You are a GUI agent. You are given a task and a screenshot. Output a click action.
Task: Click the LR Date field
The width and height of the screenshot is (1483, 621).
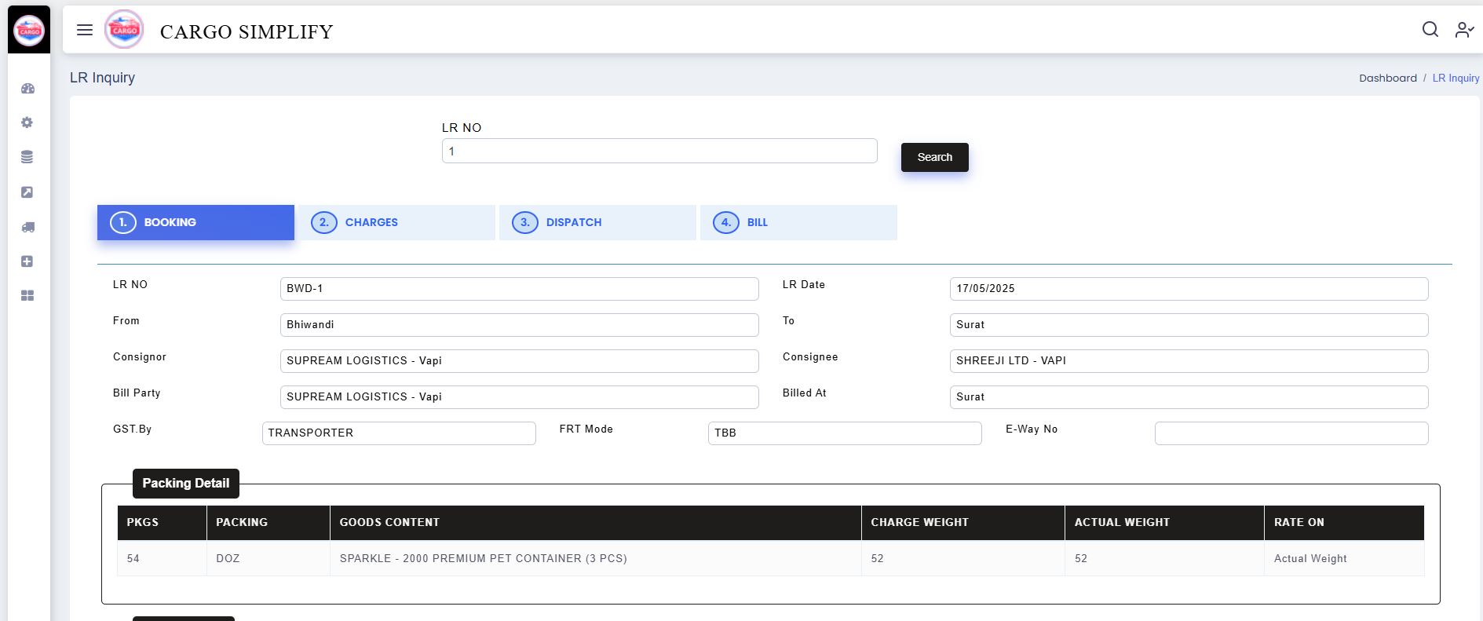[x=1188, y=289]
